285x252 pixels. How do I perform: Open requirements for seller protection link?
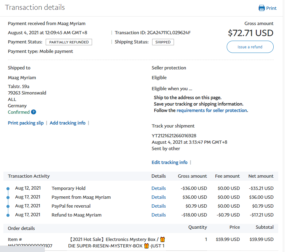(212, 110)
